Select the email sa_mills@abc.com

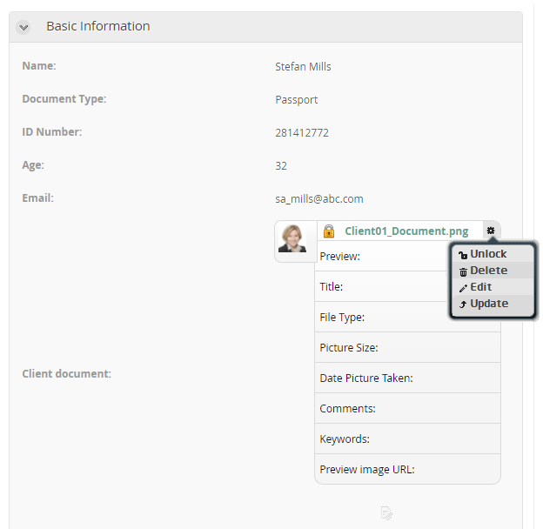tap(319, 198)
